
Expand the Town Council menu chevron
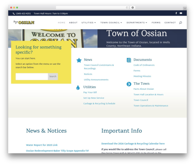(121, 23)
